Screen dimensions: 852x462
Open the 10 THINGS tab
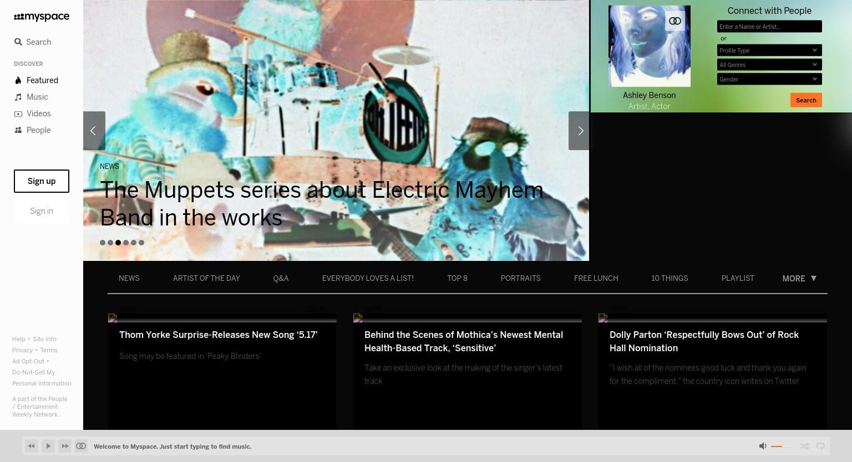(670, 279)
